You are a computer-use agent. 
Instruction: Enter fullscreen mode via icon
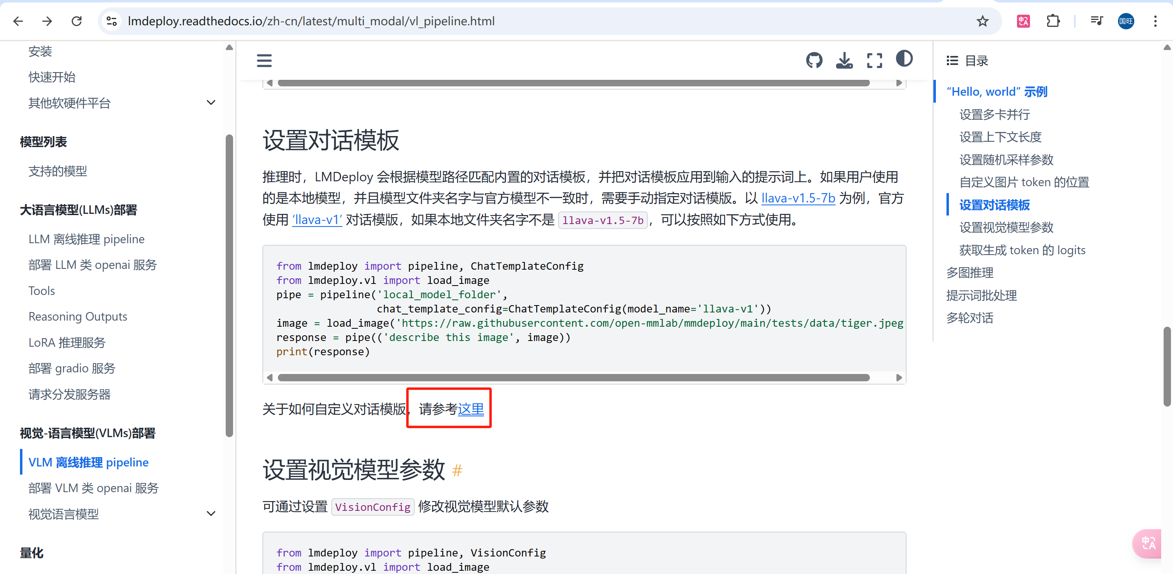(874, 60)
